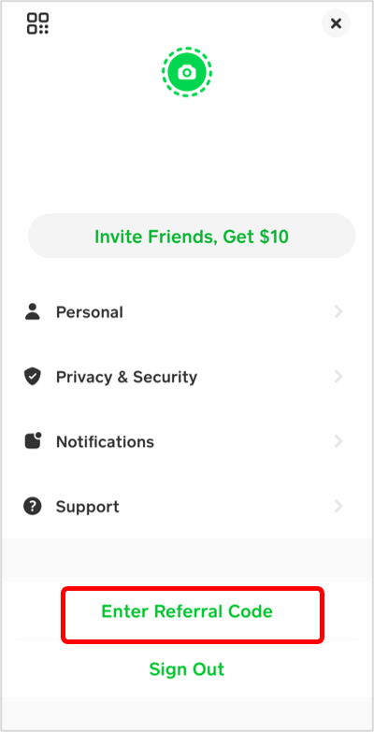Tap the green camera profile photo icon

tap(187, 72)
